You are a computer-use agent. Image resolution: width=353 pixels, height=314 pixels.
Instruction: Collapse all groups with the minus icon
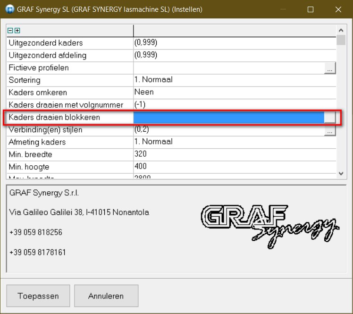[x=10, y=30]
